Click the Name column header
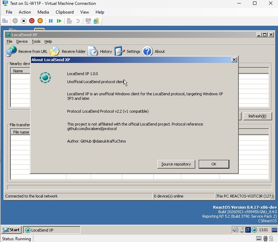This screenshot has width=278, height=242. coord(21,71)
